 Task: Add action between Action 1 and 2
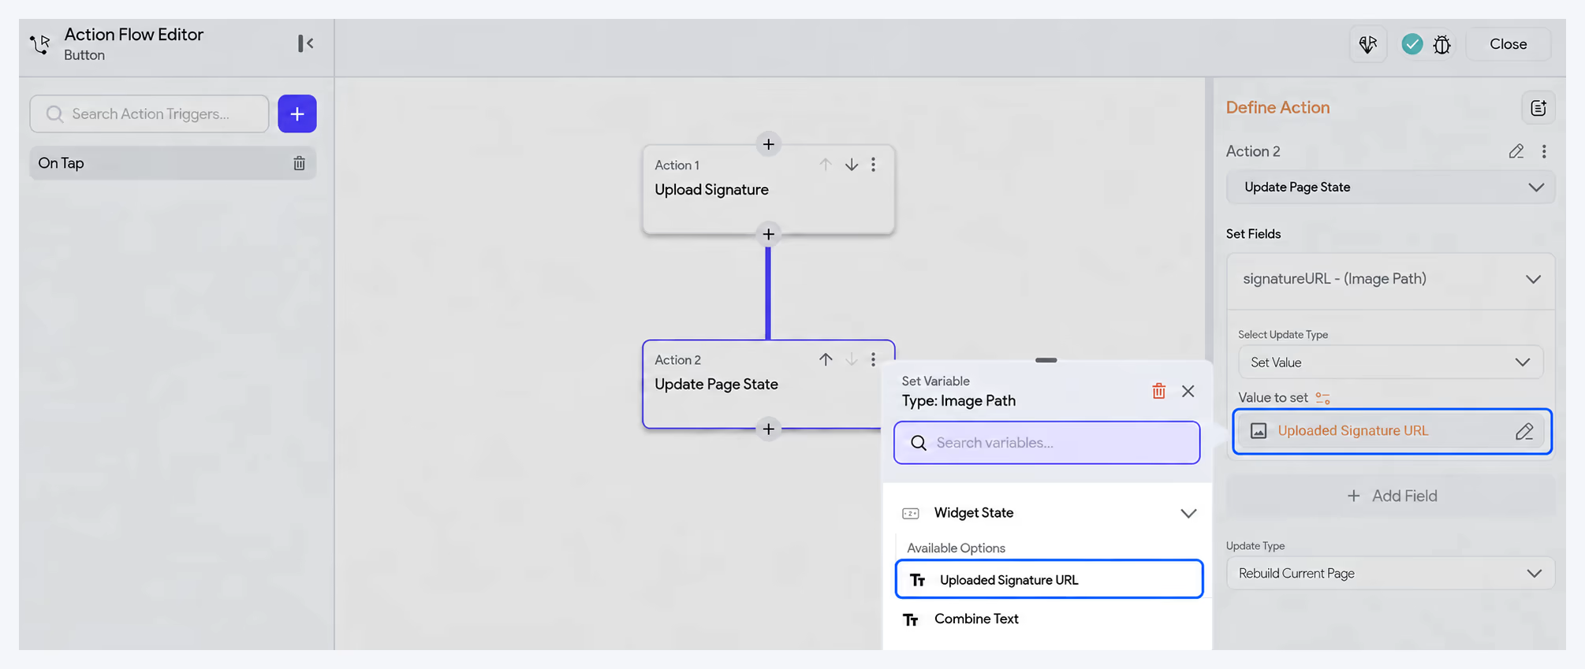click(768, 234)
